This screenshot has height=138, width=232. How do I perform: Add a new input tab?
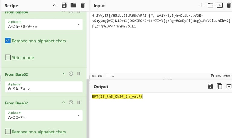coord(201,5)
